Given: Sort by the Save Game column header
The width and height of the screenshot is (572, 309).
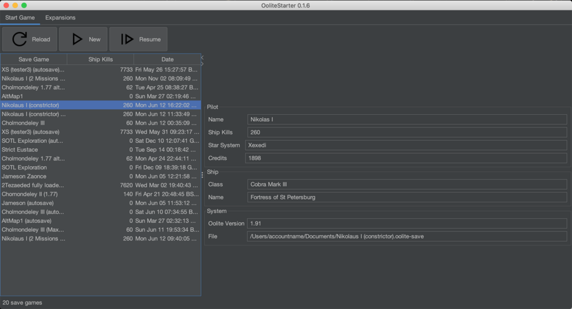Looking at the screenshot, I should pyautogui.click(x=34, y=59).
